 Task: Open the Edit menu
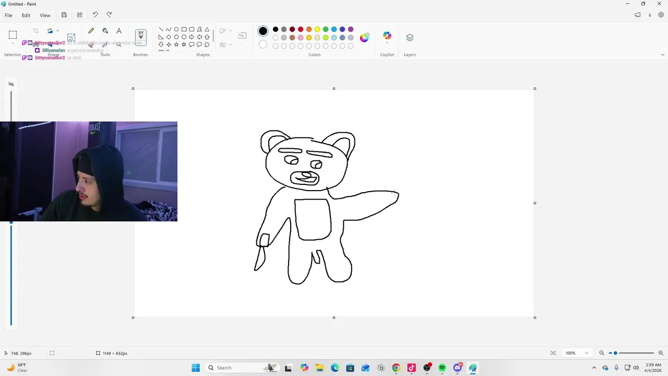point(26,15)
